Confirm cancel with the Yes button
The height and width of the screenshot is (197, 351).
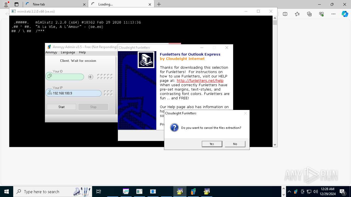pos(212,144)
